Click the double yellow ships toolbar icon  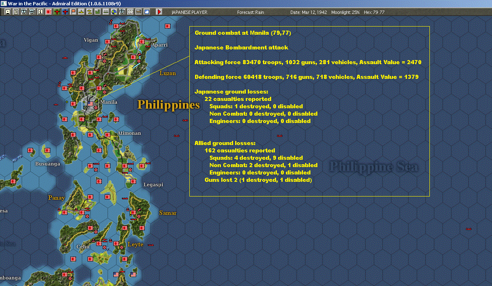coord(90,12)
